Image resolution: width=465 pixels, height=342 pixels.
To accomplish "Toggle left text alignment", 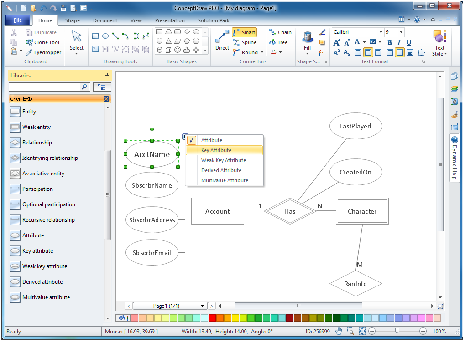I will pyautogui.click(x=358, y=53).
